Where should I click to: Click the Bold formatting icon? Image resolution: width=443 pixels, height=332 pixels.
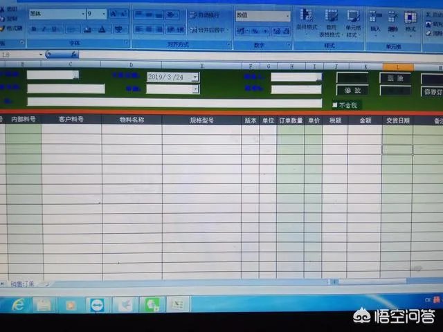point(35,29)
